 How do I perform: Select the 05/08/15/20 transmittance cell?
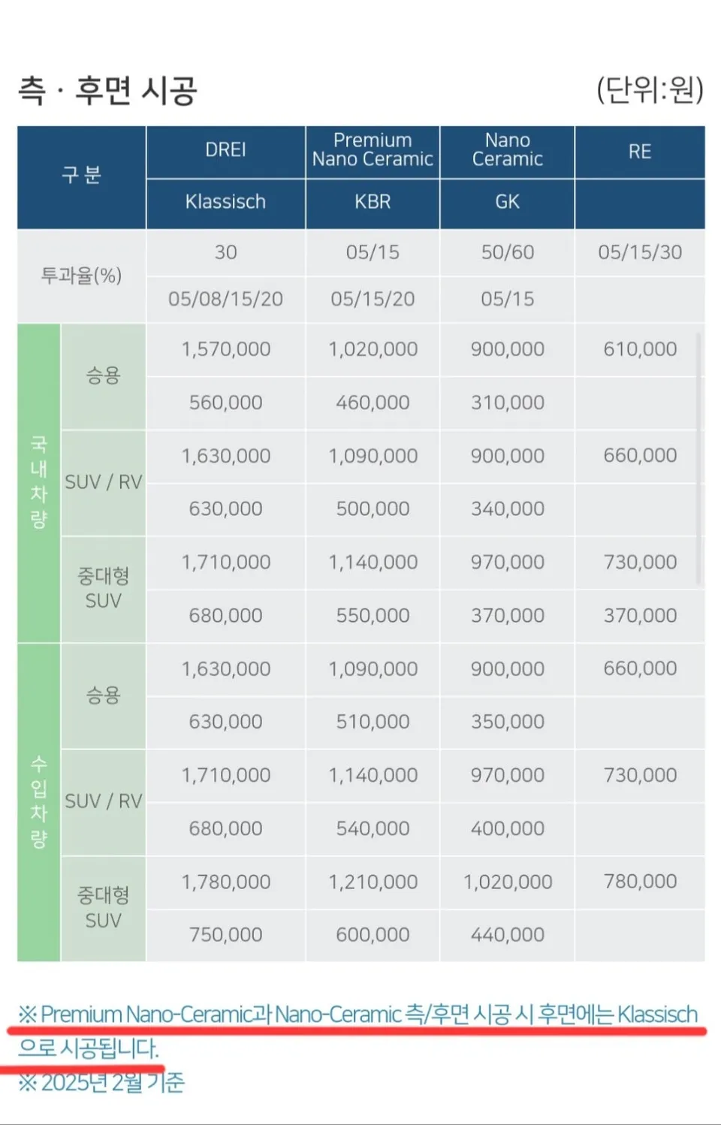[x=226, y=300]
